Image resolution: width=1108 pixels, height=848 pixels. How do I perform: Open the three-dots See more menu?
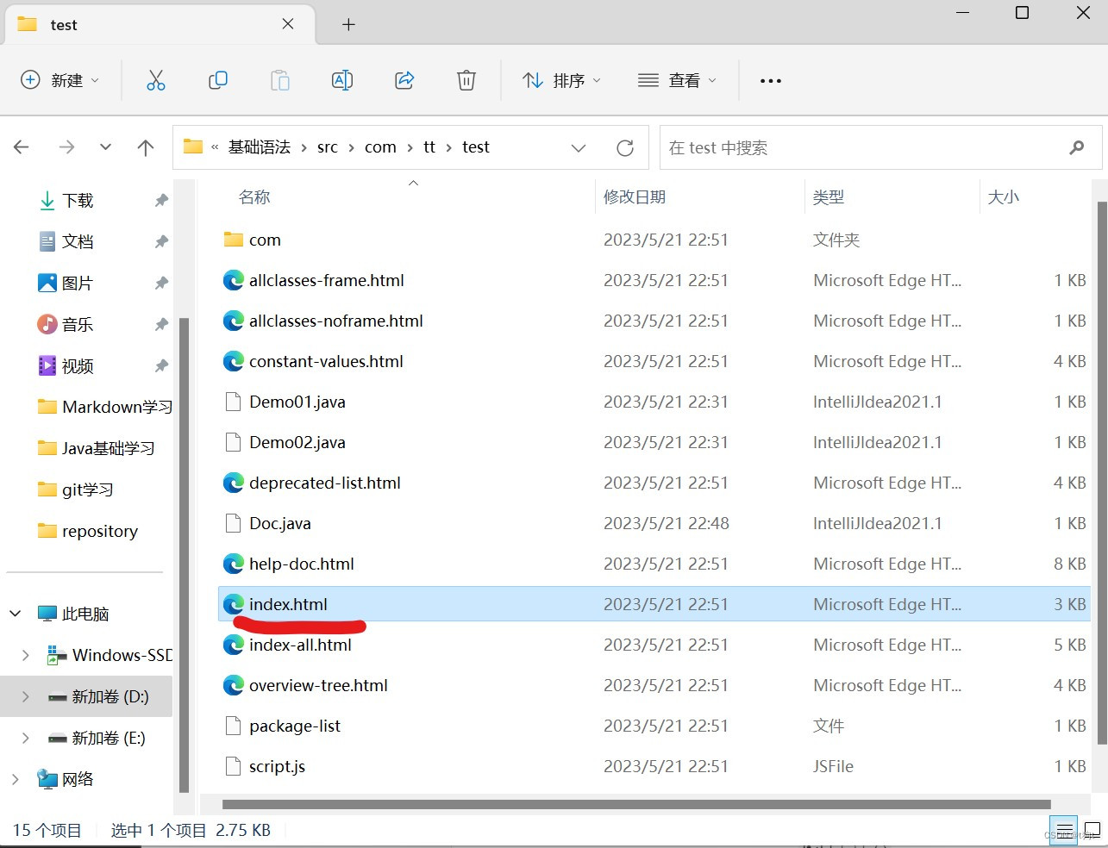coord(771,80)
